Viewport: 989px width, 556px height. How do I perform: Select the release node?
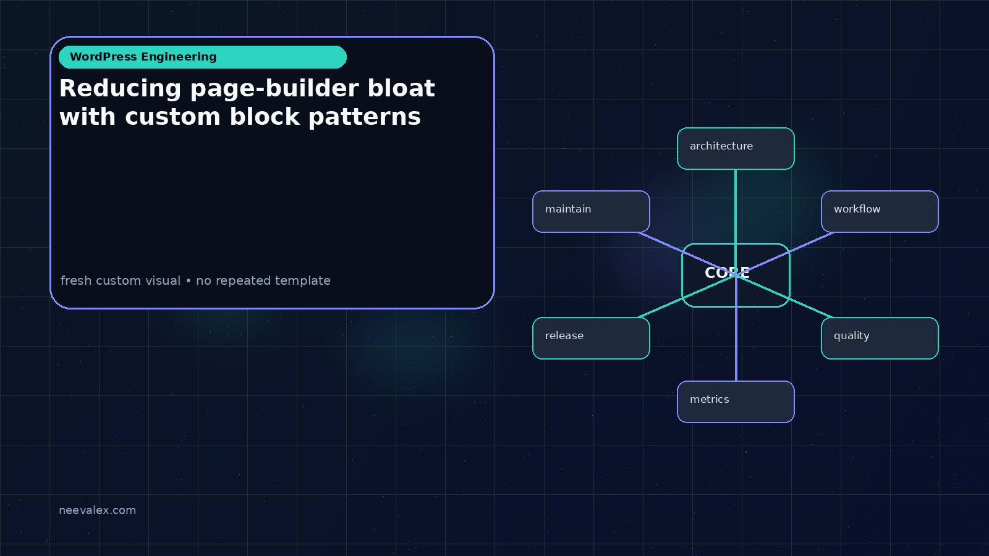[591, 338]
